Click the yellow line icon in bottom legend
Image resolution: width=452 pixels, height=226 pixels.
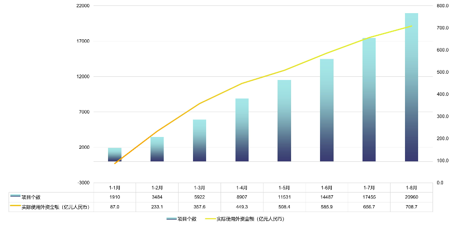coord(210,219)
